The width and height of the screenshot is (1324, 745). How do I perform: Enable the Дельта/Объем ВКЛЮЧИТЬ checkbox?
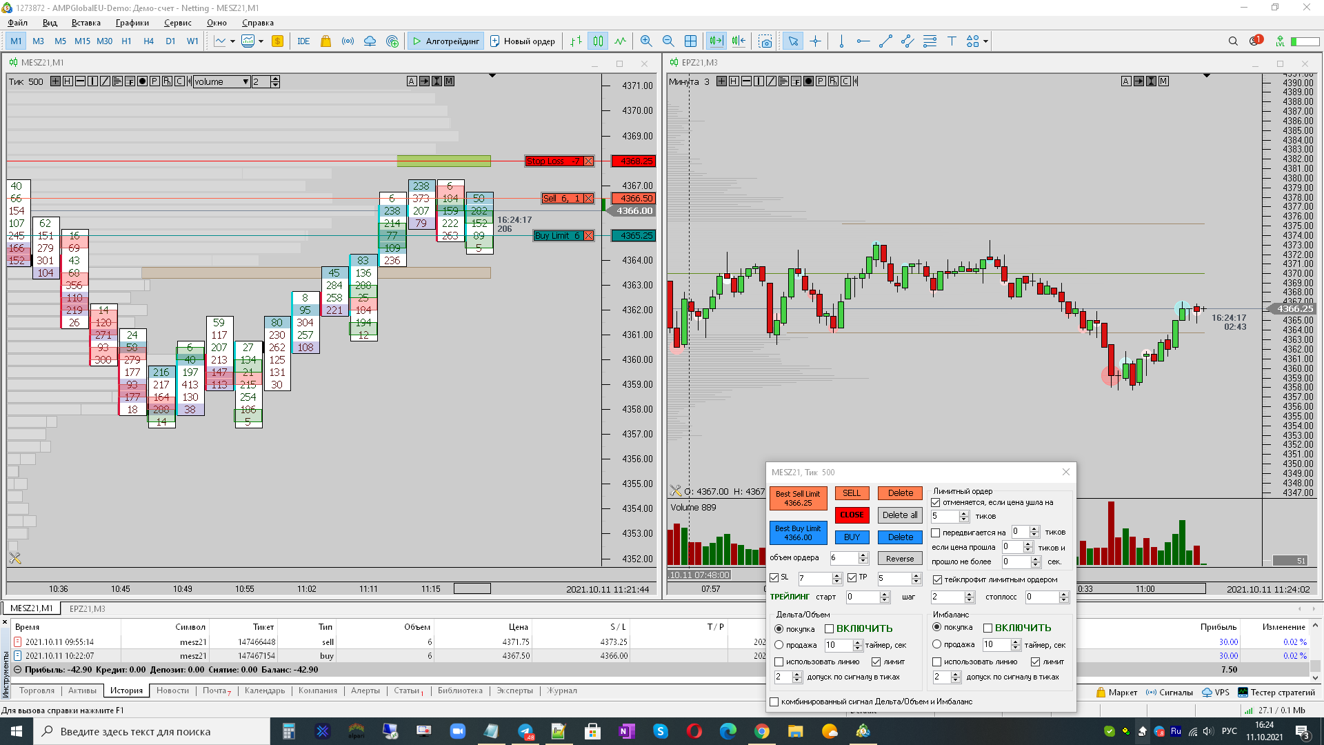pos(830,628)
